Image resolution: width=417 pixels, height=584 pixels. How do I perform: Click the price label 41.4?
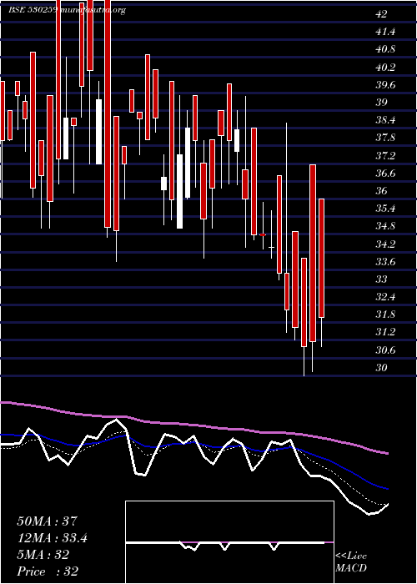pyautogui.click(x=385, y=32)
